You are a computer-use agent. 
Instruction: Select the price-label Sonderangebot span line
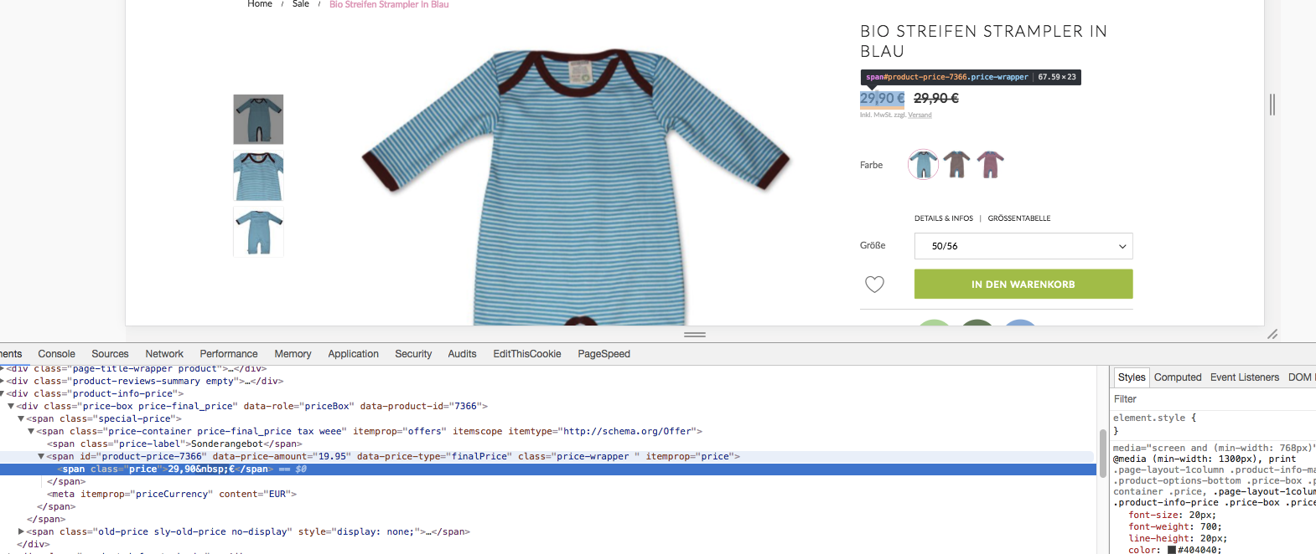click(x=174, y=444)
